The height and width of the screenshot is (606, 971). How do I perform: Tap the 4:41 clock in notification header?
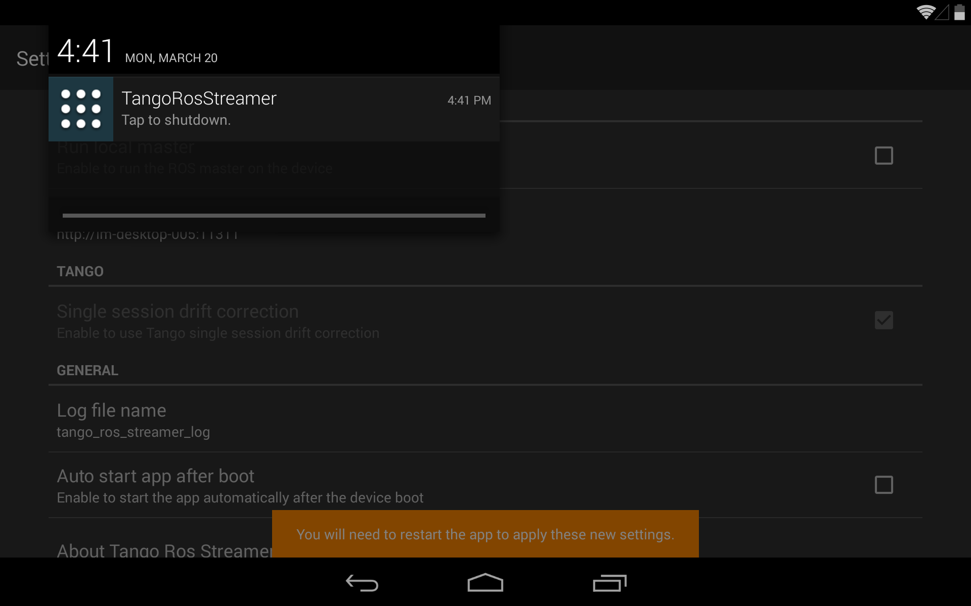(x=85, y=51)
